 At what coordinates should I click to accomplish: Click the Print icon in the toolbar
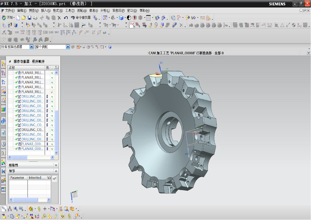(35, 18)
